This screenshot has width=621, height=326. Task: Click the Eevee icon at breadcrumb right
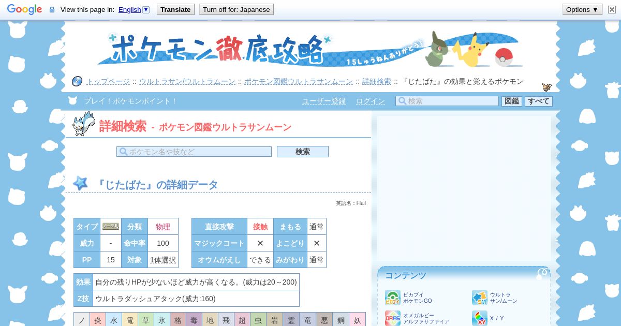tap(547, 87)
